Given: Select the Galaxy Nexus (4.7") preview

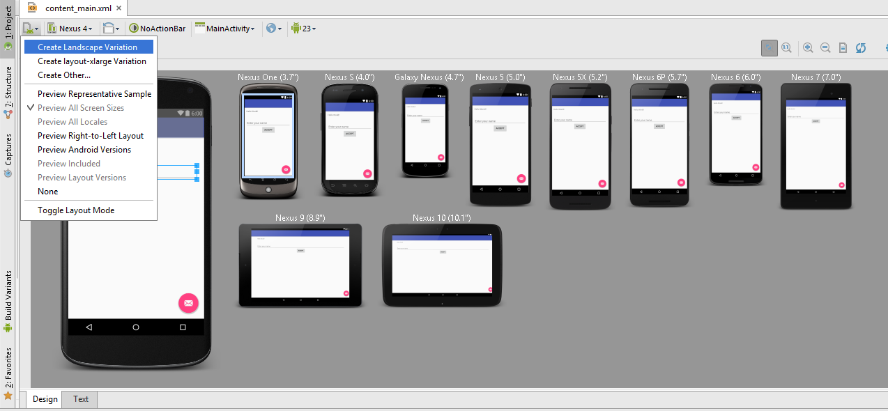Looking at the screenshot, I should coord(424,130).
